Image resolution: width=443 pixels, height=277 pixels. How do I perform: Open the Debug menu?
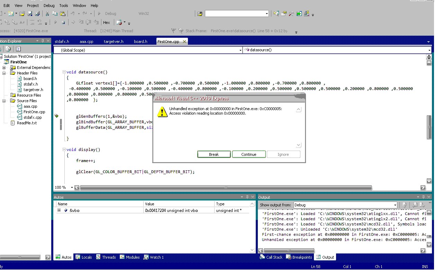click(49, 6)
